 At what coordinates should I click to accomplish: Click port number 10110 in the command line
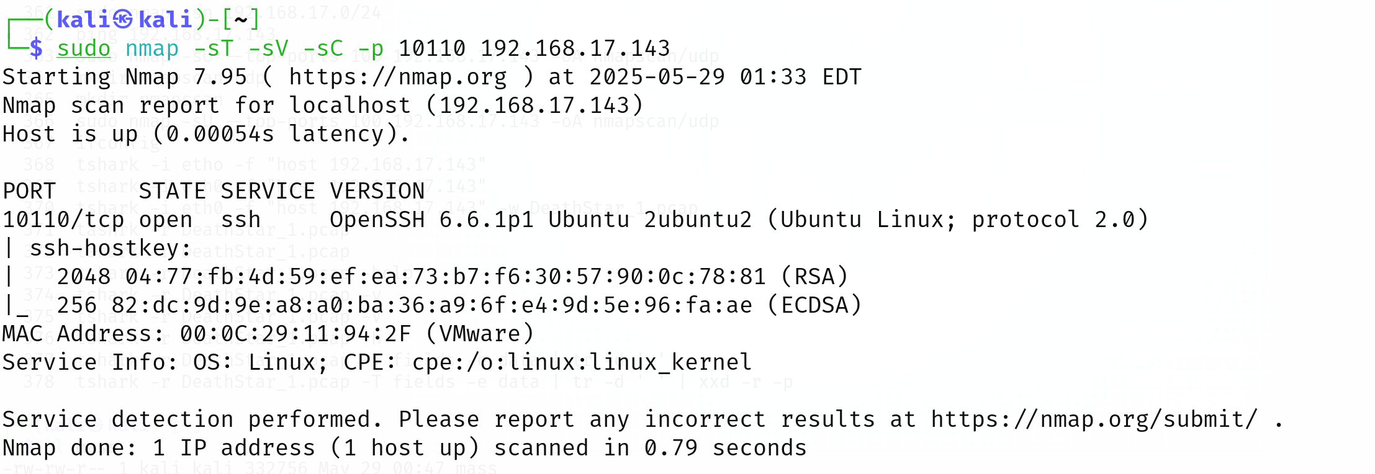pyautogui.click(x=432, y=48)
